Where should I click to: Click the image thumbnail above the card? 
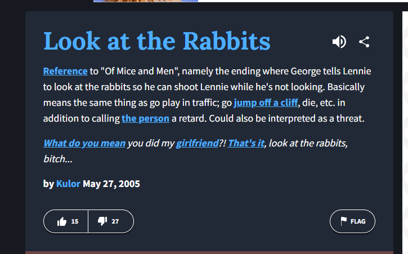point(145,1)
